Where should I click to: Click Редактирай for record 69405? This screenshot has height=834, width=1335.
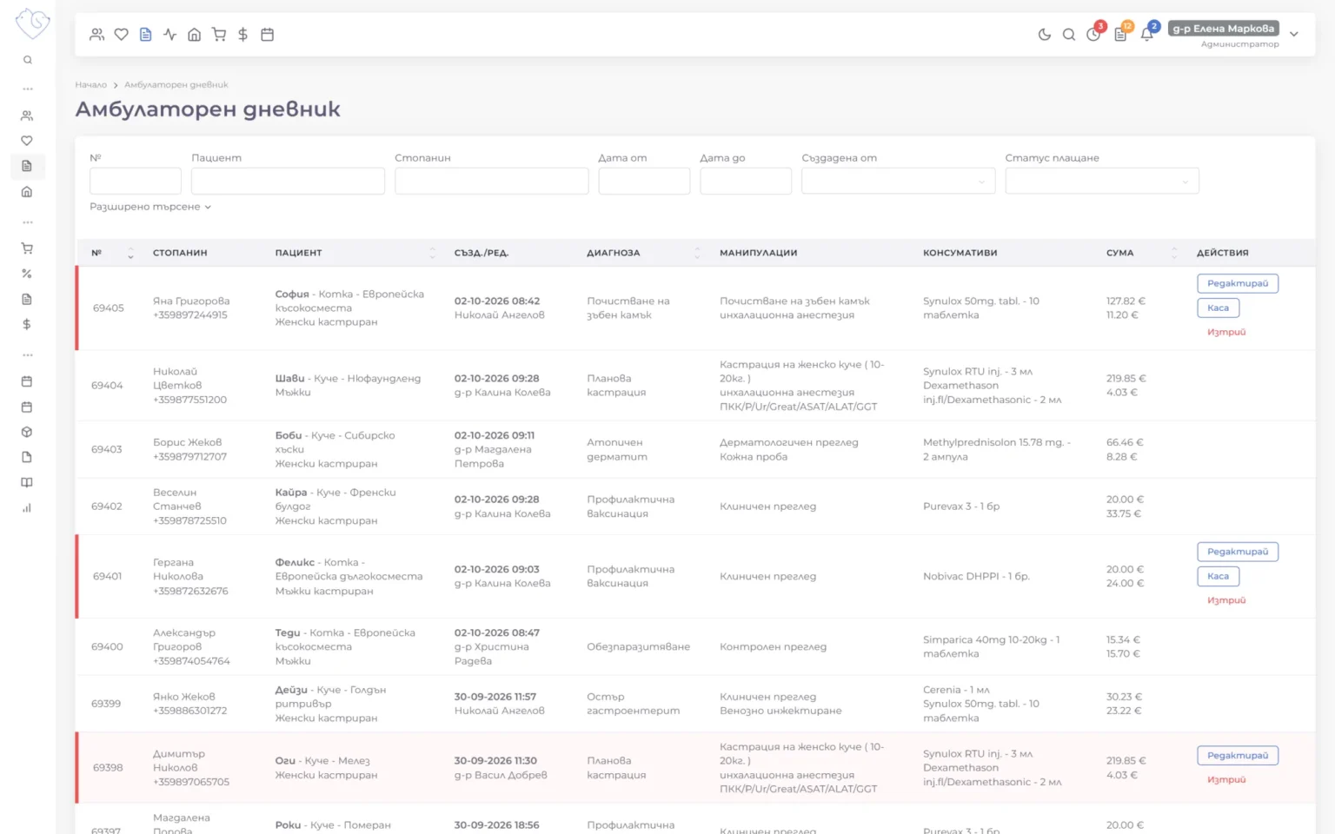[x=1238, y=283]
